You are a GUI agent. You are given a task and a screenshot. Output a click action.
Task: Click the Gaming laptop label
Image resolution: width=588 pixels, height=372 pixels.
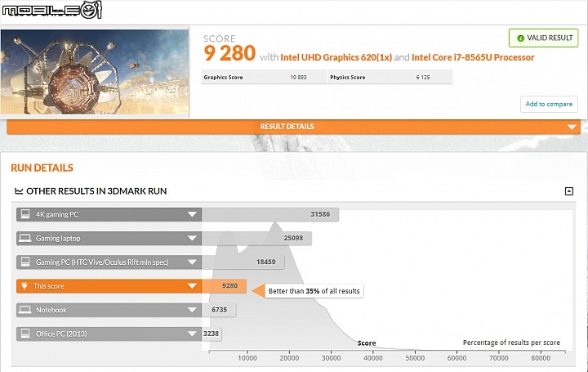point(58,239)
